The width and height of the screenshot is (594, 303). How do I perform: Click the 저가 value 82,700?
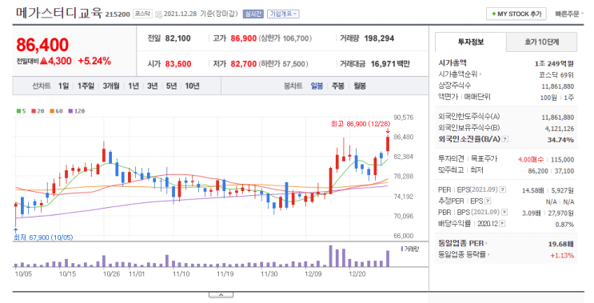pos(244,64)
